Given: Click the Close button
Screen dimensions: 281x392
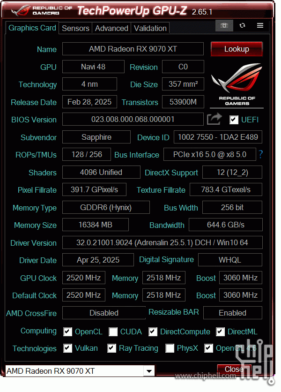Looking at the screenshot, I should coord(234,369).
